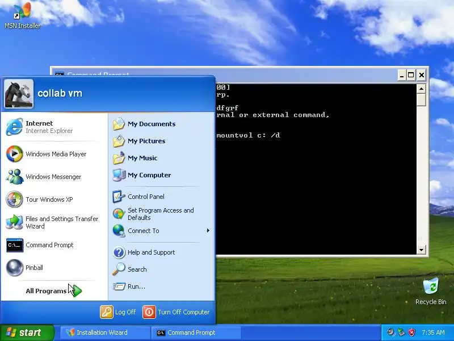Click the Log Off text label

pyautogui.click(x=125, y=312)
